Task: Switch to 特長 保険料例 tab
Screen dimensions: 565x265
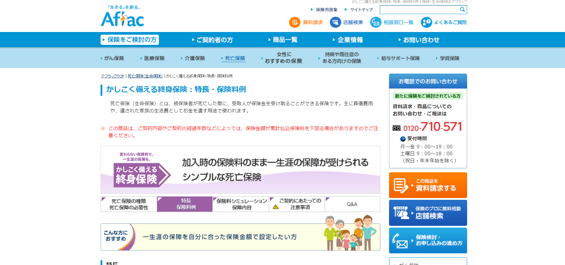Action: coord(185,204)
